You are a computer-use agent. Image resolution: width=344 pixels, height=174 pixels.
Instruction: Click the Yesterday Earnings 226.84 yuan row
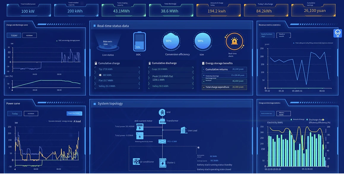pos(224,75)
